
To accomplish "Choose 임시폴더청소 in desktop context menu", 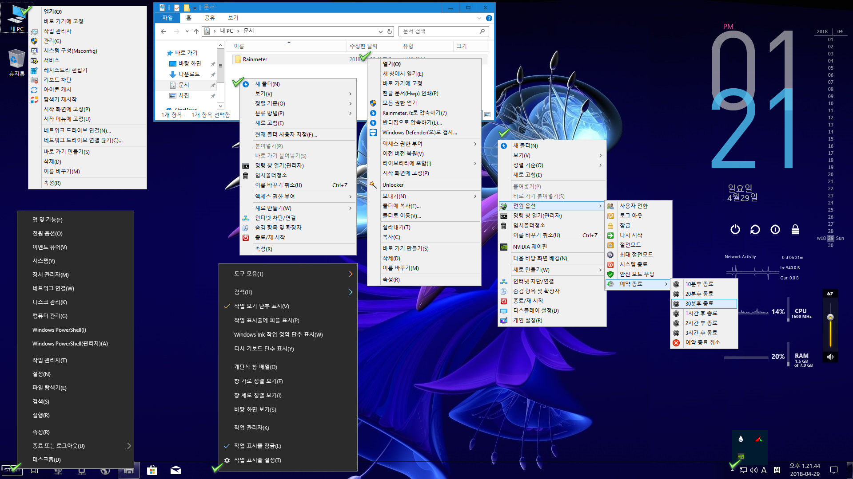I will [552, 225].
